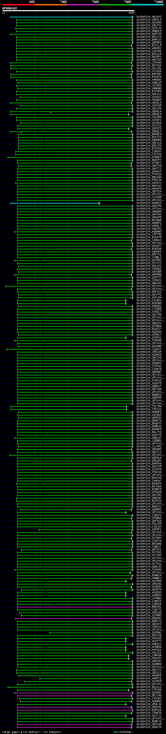Open hit UniRef100_B9SJC6
This screenshot has height=734, width=166.
tap(149, 54)
